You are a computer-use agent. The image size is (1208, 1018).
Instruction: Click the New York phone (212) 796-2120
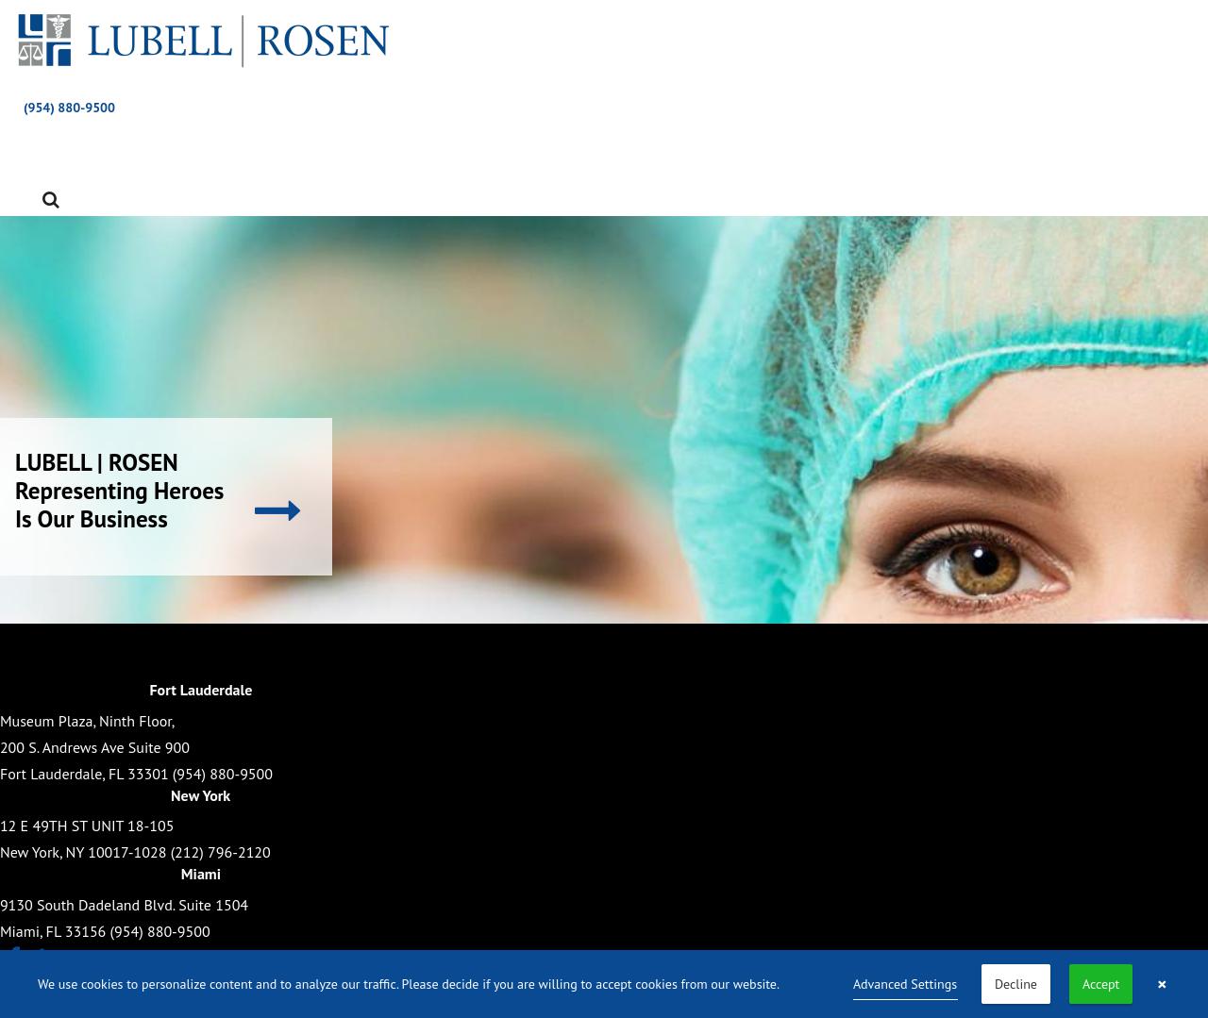pyautogui.click(x=220, y=852)
